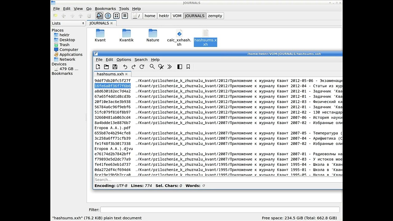Image resolution: width=393 pixels, height=221 pixels.
Task: Open the file manager's Edit menu
Action: [x=67, y=9]
